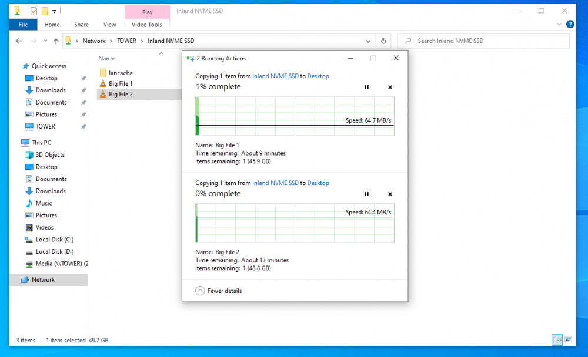Switch to the View ribbon tab
Image resolution: width=588 pixels, height=357 pixels.
109,25
